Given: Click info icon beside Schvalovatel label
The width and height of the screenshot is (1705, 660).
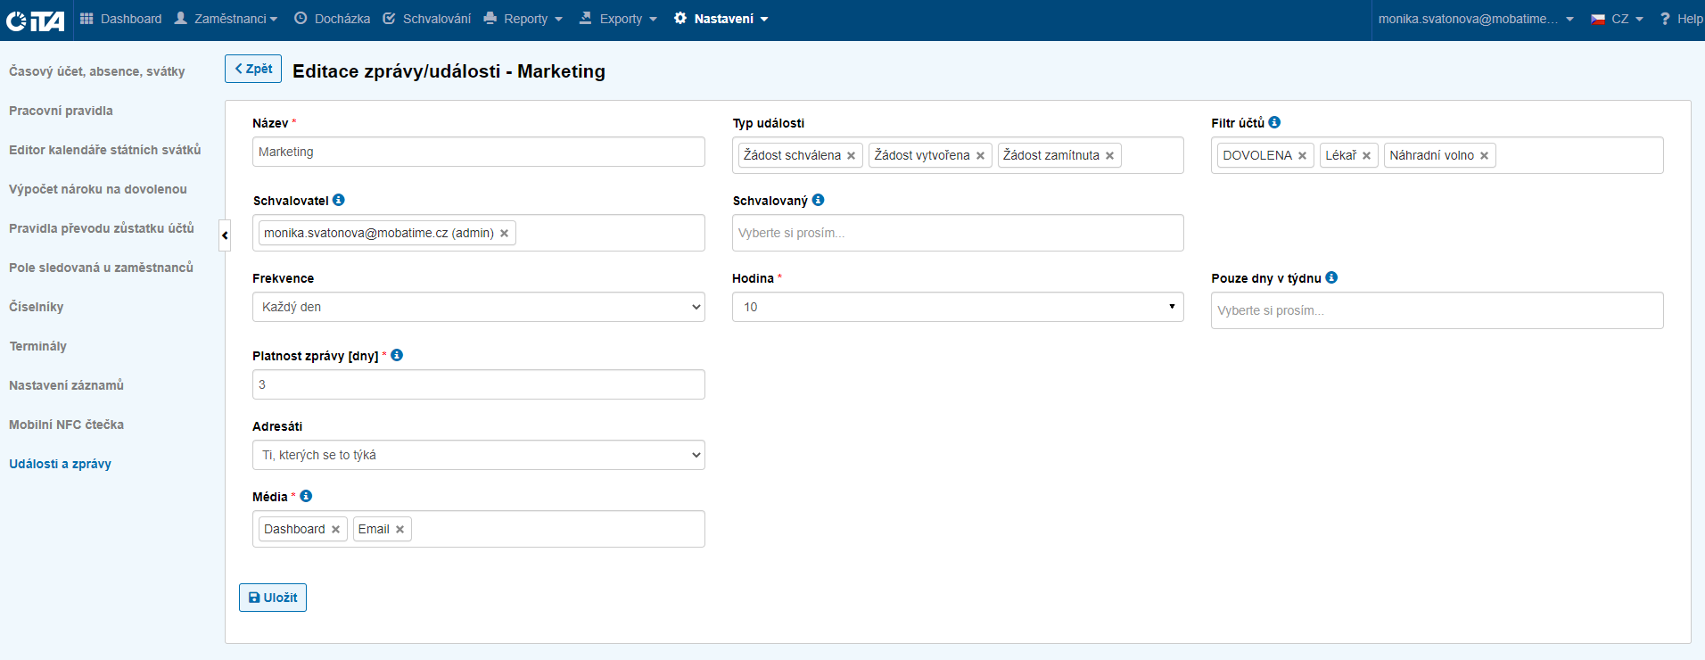Looking at the screenshot, I should [339, 200].
